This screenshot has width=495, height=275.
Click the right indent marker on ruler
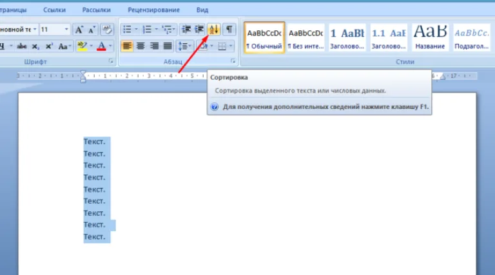point(443,77)
